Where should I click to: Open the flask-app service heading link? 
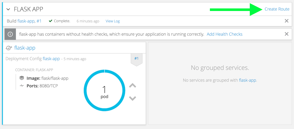pos(25,48)
